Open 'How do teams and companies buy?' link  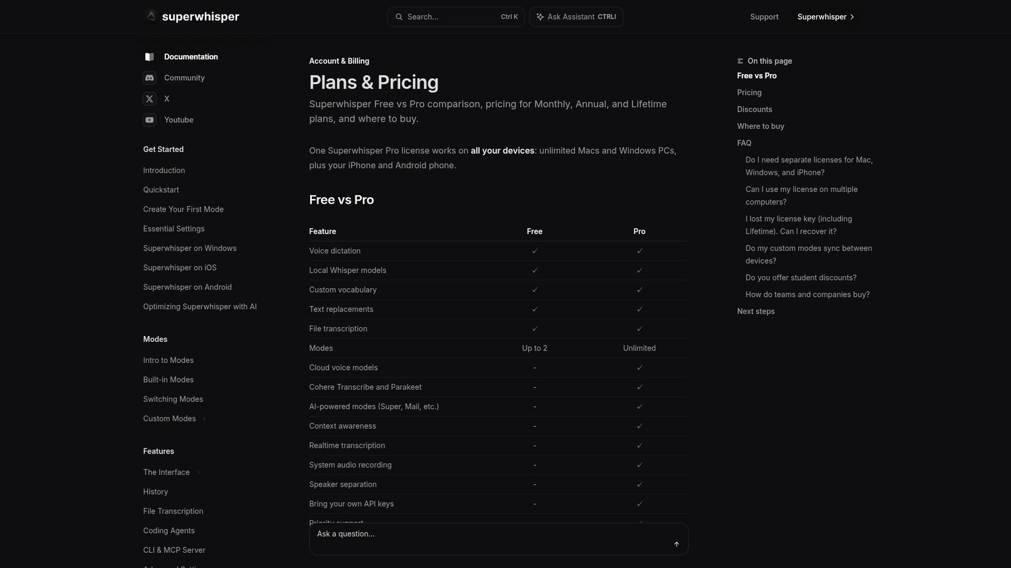point(807,295)
